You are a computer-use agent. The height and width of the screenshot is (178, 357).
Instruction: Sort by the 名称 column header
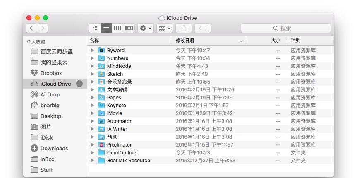[128, 41]
